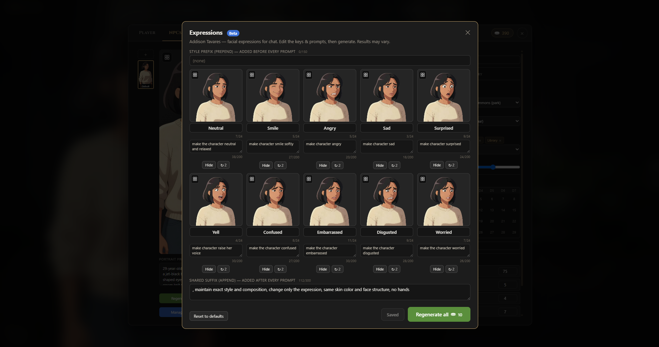This screenshot has height=347, width=659.
Task: Regenerate the Sad expression
Action: 394,165
